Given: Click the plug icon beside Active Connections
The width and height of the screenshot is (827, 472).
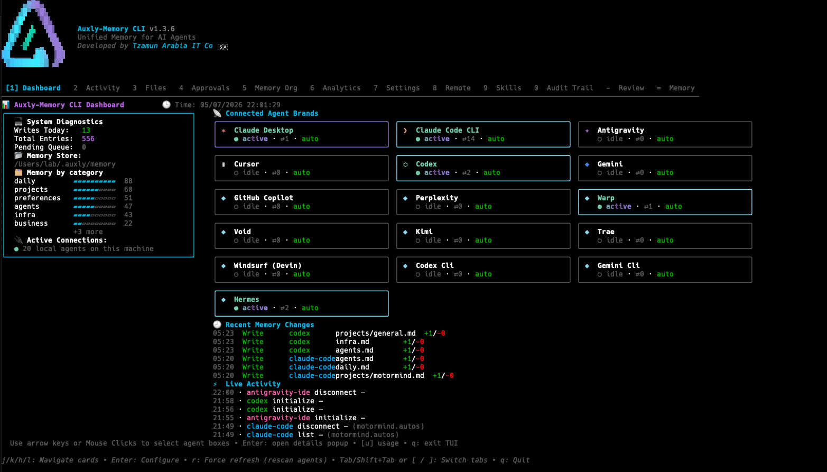Looking at the screenshot, I should (18, 240).
